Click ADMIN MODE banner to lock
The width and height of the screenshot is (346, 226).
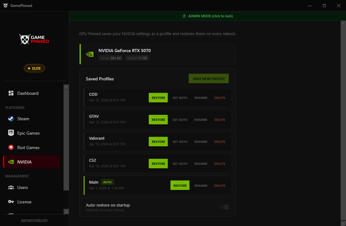(208, 16)
